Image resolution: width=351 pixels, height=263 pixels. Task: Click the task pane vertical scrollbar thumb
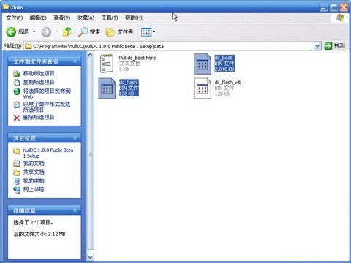[90, 154]
